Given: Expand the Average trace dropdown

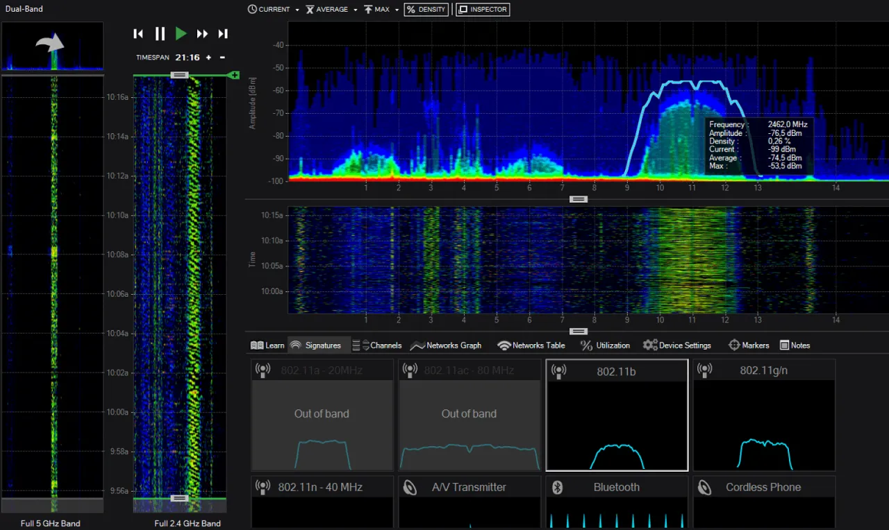Looking at the screenshot, I should click(355, 10).
